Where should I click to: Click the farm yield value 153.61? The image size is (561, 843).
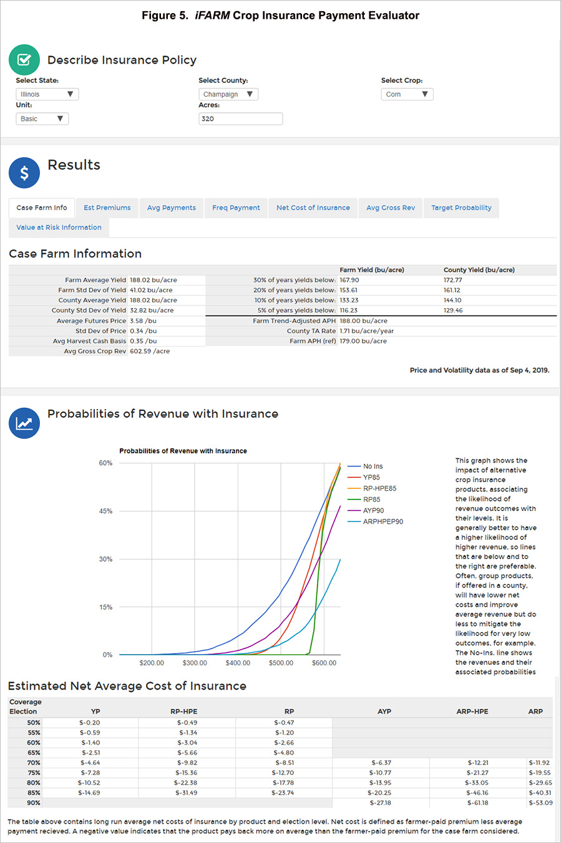click(349, 290)
